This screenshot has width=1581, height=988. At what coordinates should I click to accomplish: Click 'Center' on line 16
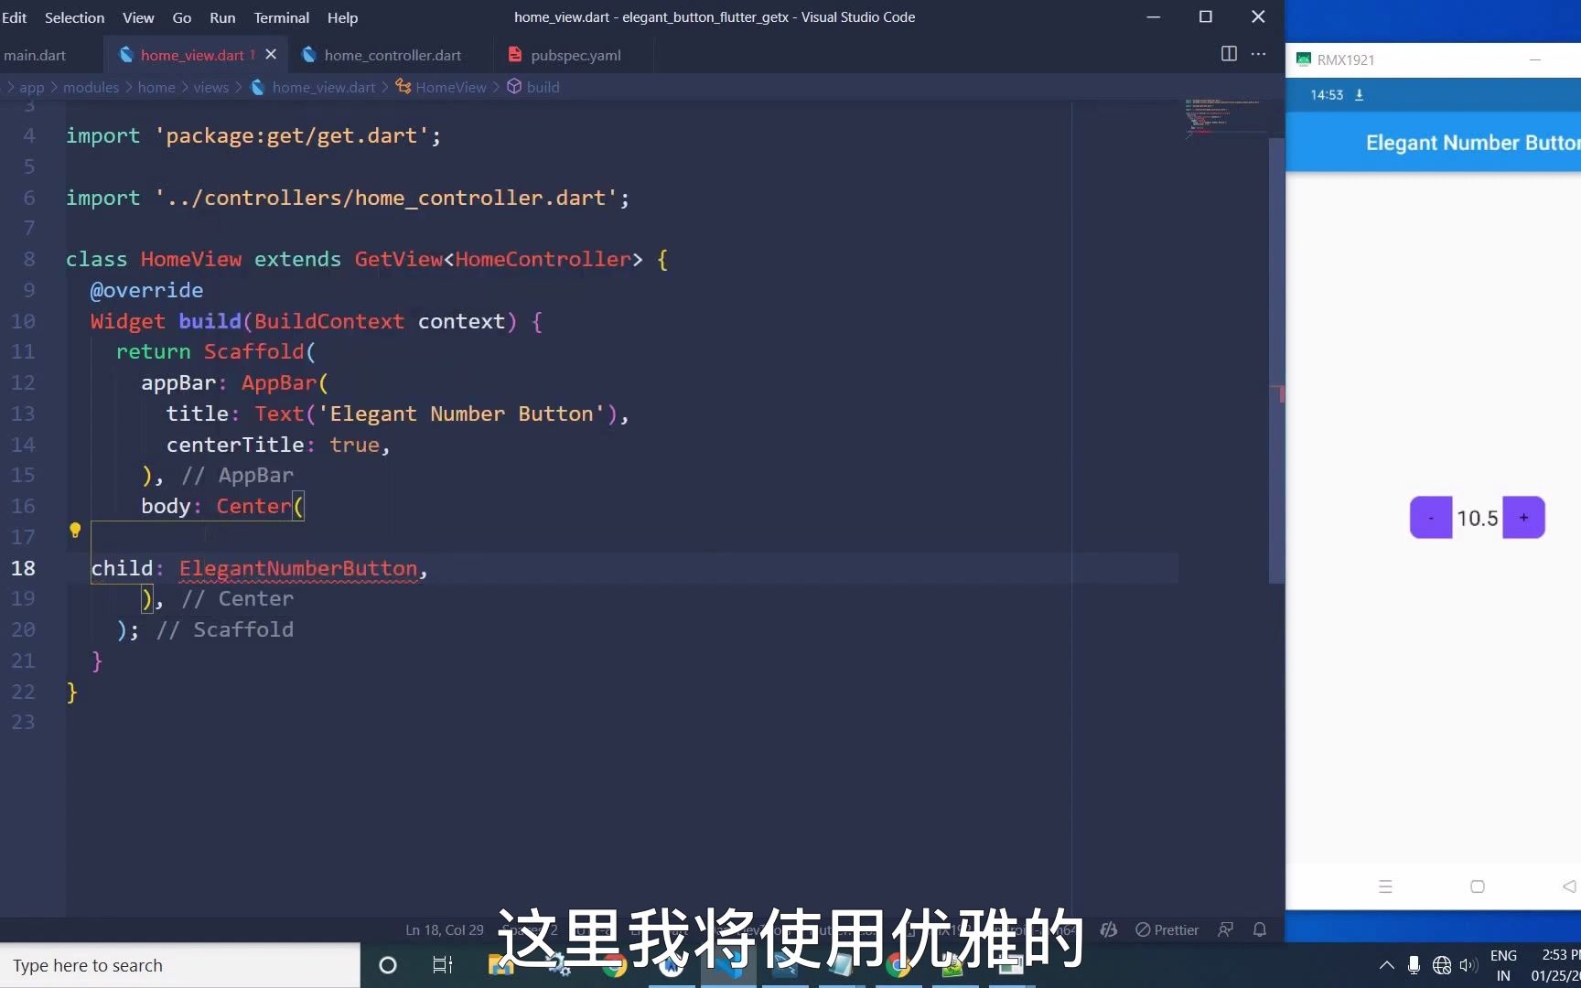253,506
